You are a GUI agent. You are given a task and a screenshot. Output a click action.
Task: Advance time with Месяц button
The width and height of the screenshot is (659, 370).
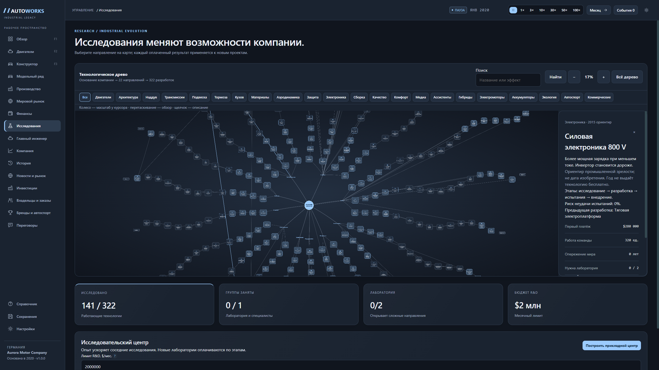(x=599, y=10)
